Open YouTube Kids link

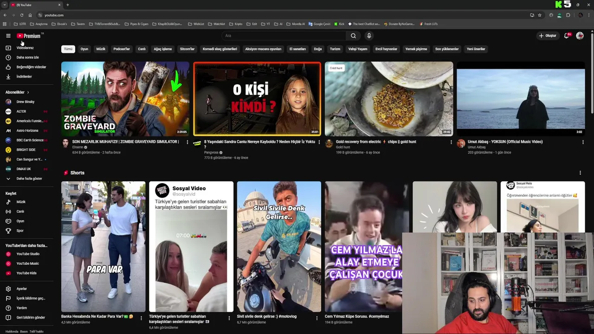26,273
